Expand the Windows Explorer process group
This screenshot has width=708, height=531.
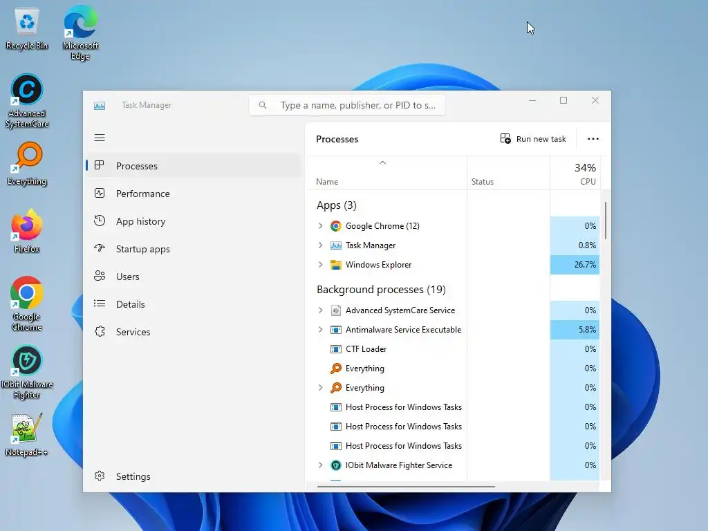click(x=320, y=265)
